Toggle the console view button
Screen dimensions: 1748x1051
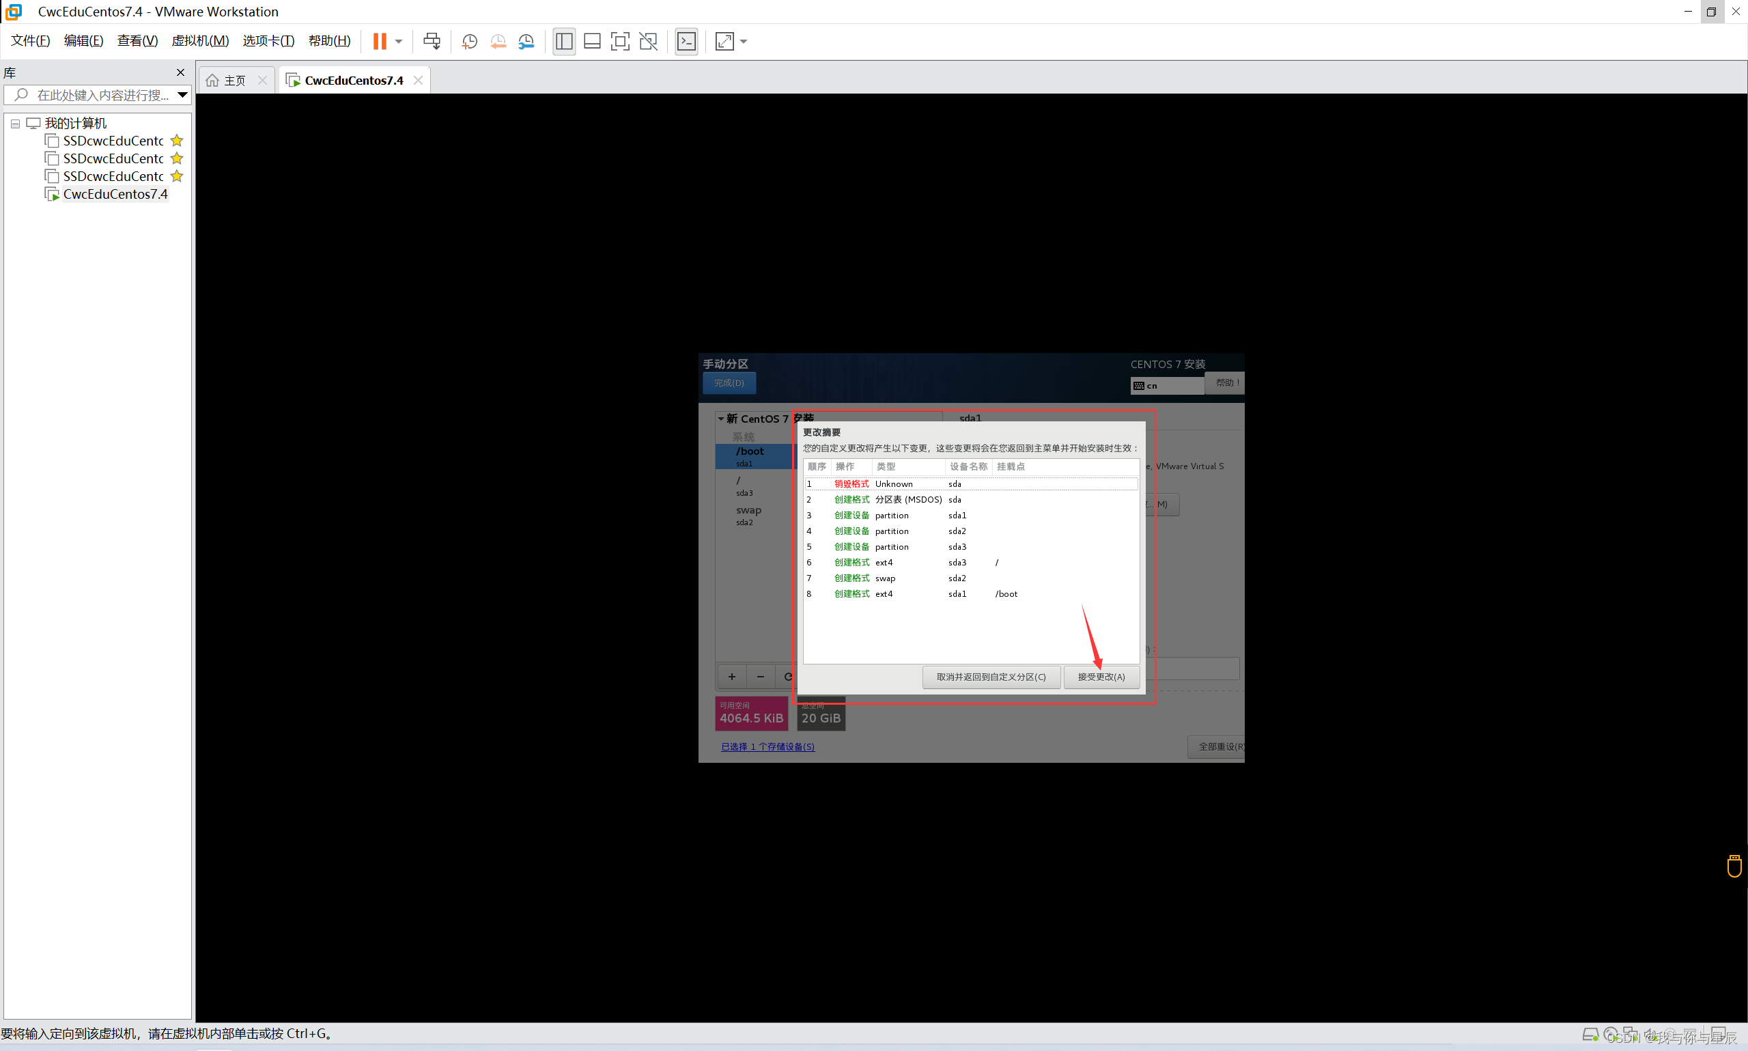686,41
